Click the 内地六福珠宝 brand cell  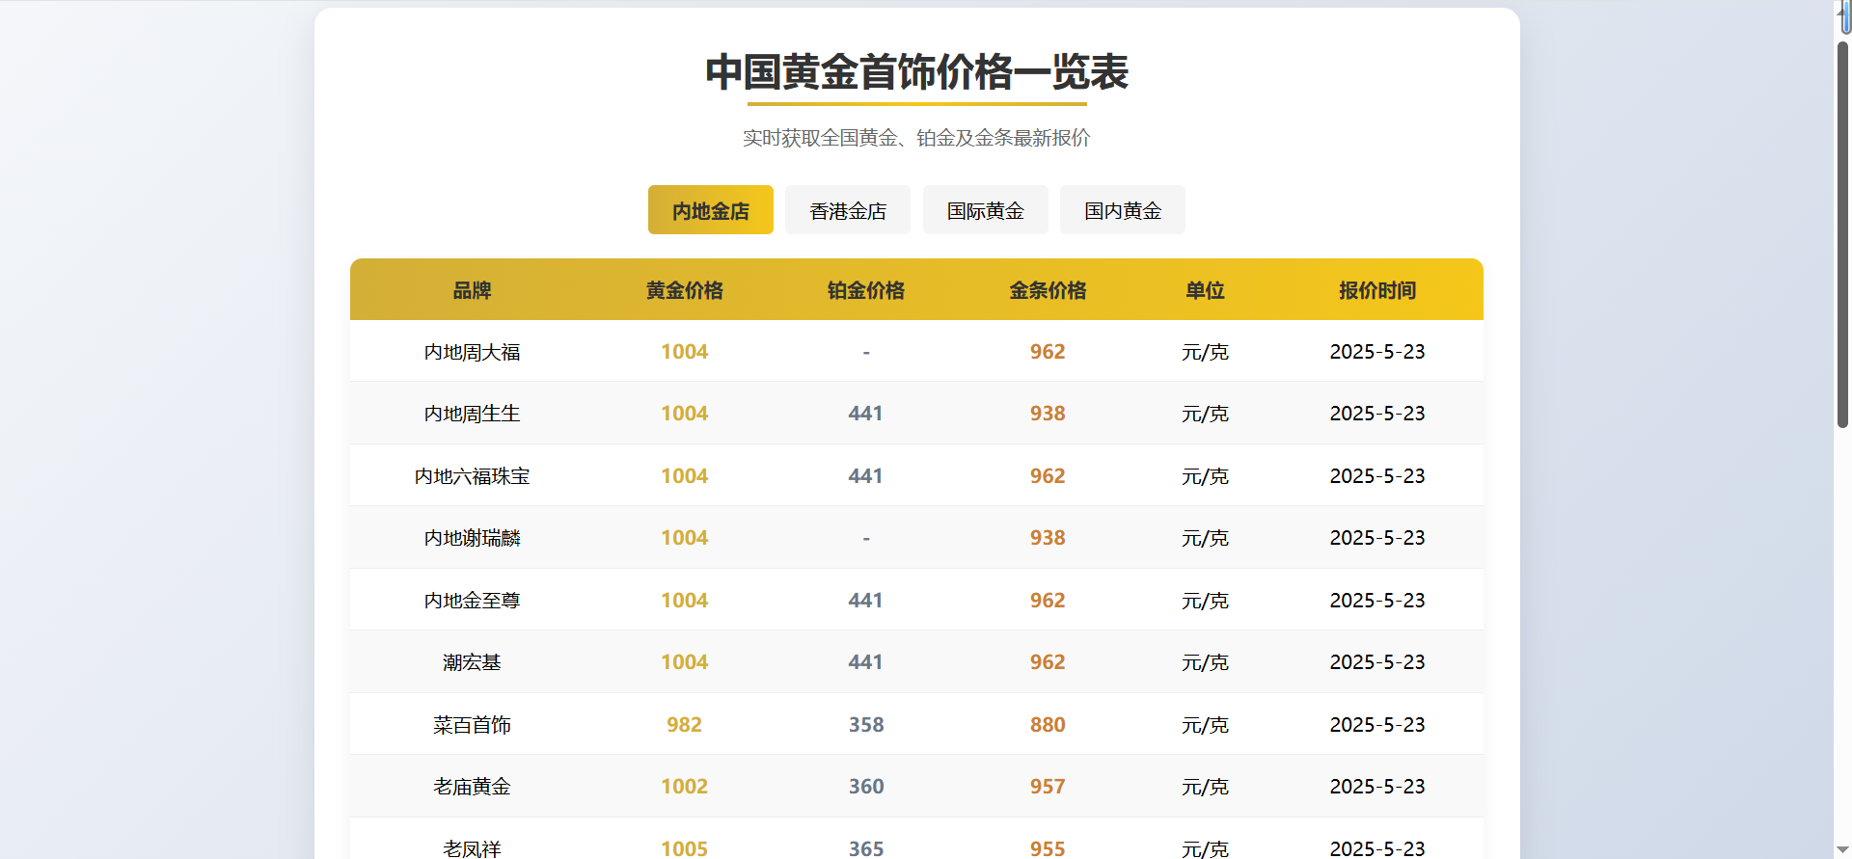click(x=472, y=476)
